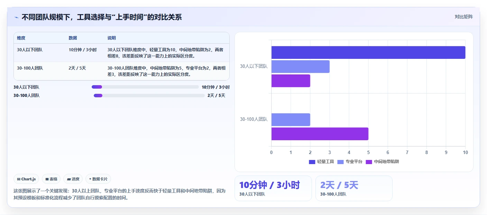Click the 30-100人团队 chart axis label
The image size is (487, 215).
254,119
